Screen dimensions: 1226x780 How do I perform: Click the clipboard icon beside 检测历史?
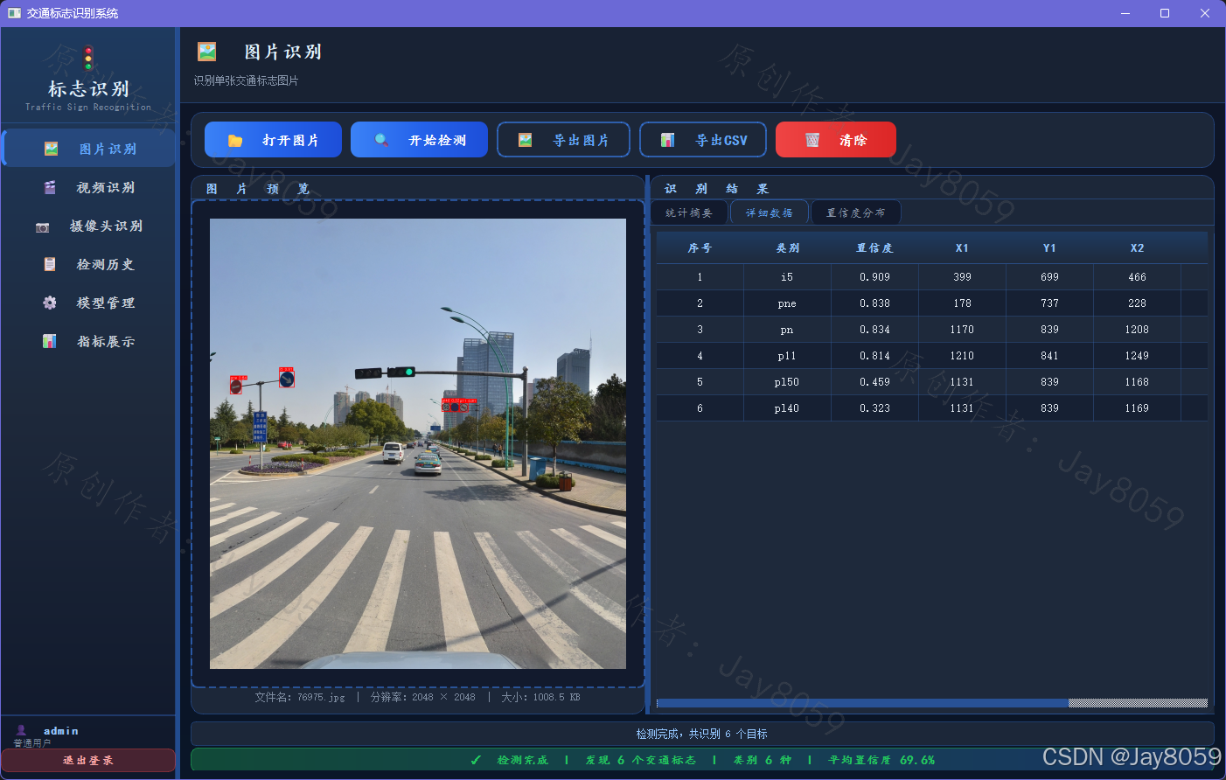[x=50, y=264]
